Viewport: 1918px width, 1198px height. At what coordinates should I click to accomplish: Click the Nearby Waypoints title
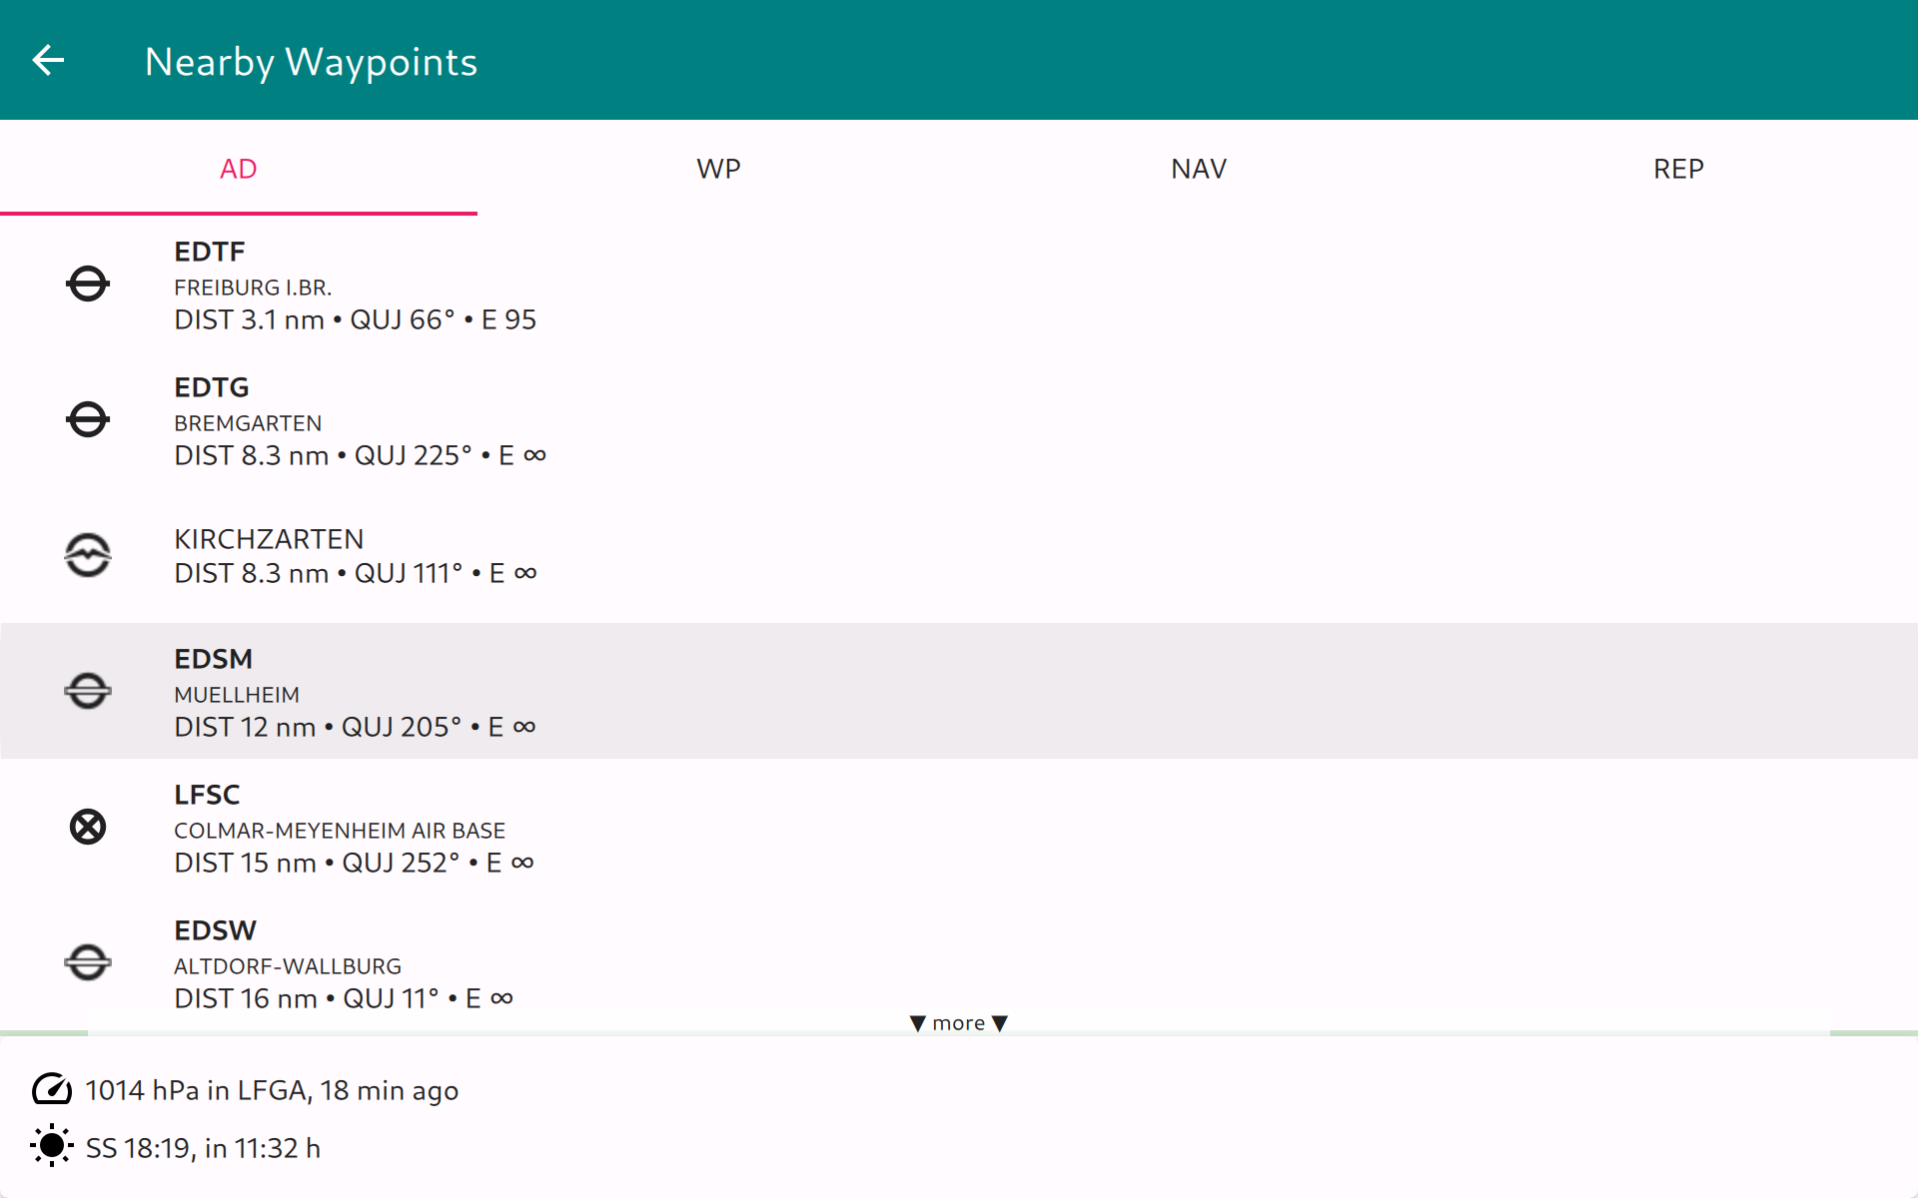312,62
